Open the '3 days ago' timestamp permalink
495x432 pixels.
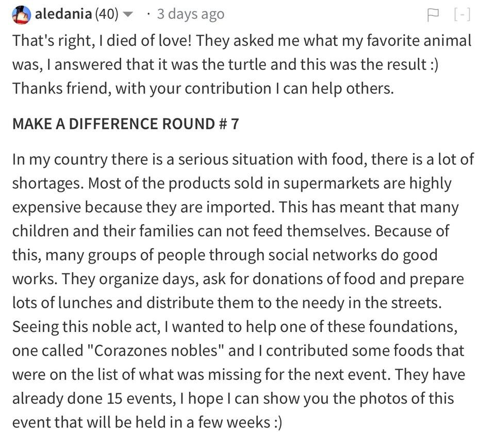pos(190,14)
